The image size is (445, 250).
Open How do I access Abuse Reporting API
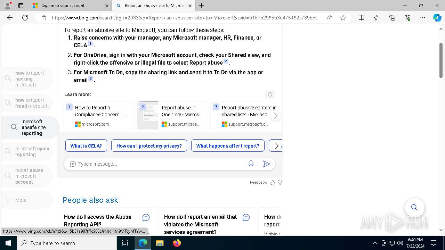click(98, 220)
